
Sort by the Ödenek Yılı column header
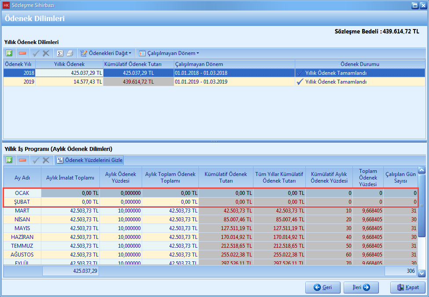19,64
